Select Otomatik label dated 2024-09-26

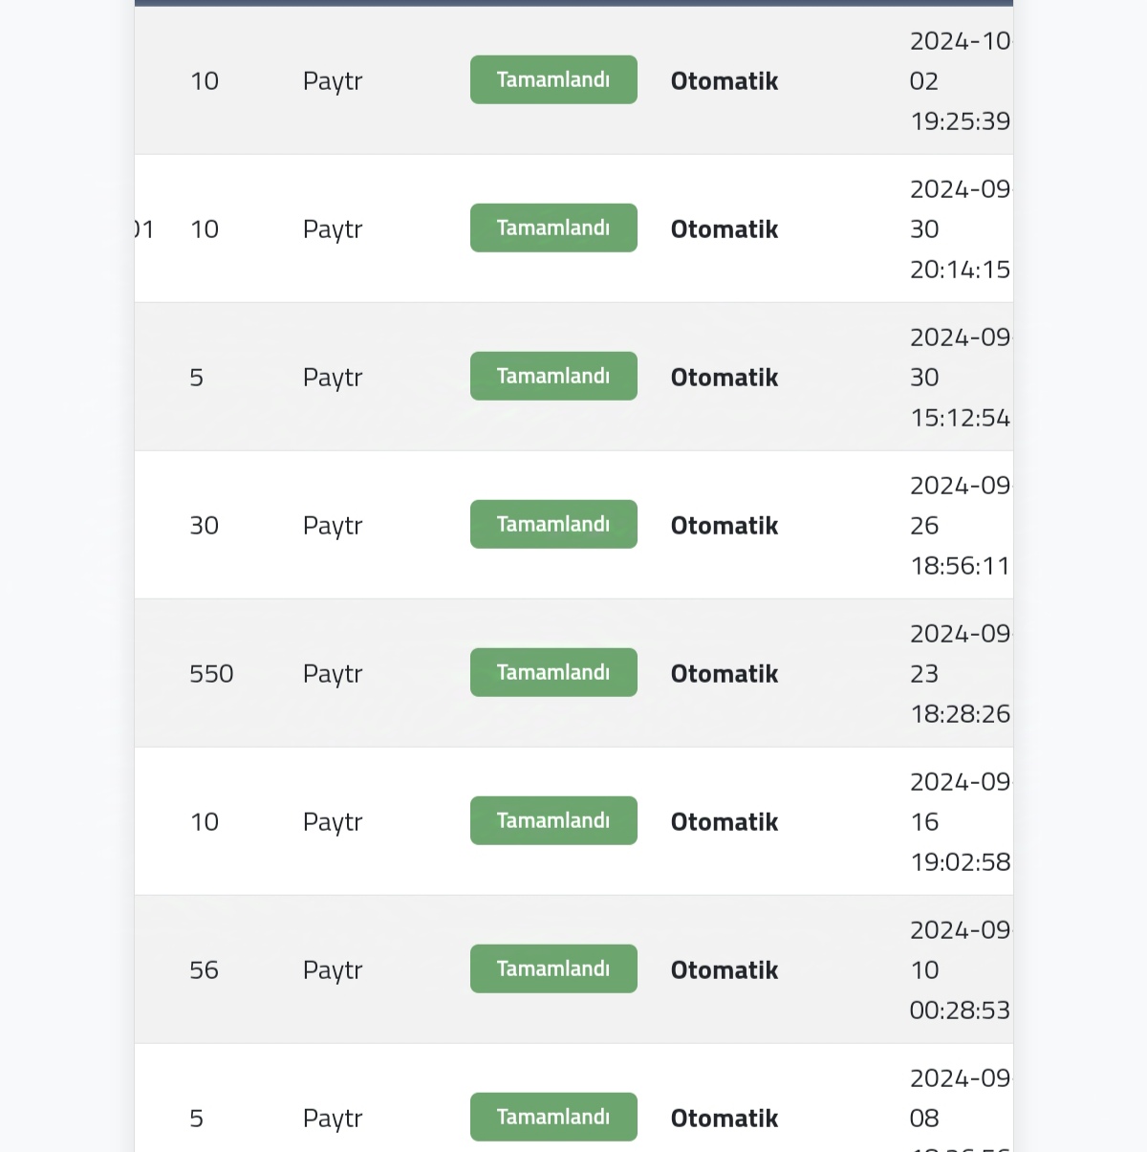[725, 526]
